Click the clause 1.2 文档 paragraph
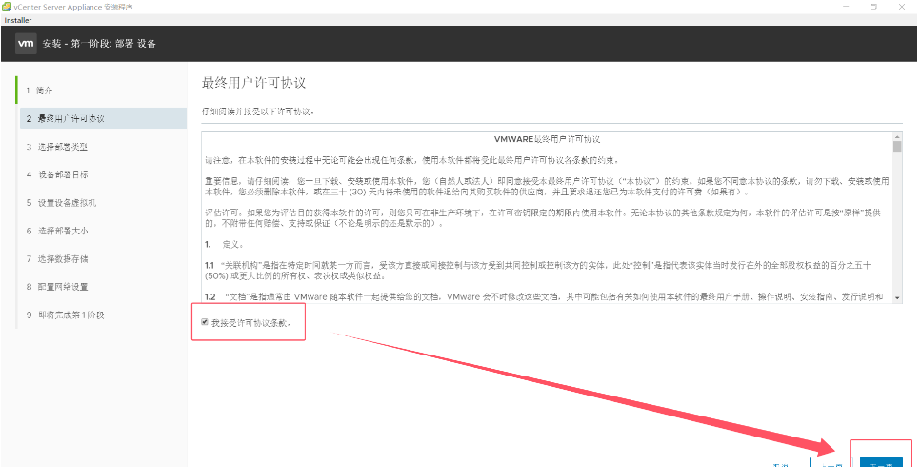 tap(544, 296)
